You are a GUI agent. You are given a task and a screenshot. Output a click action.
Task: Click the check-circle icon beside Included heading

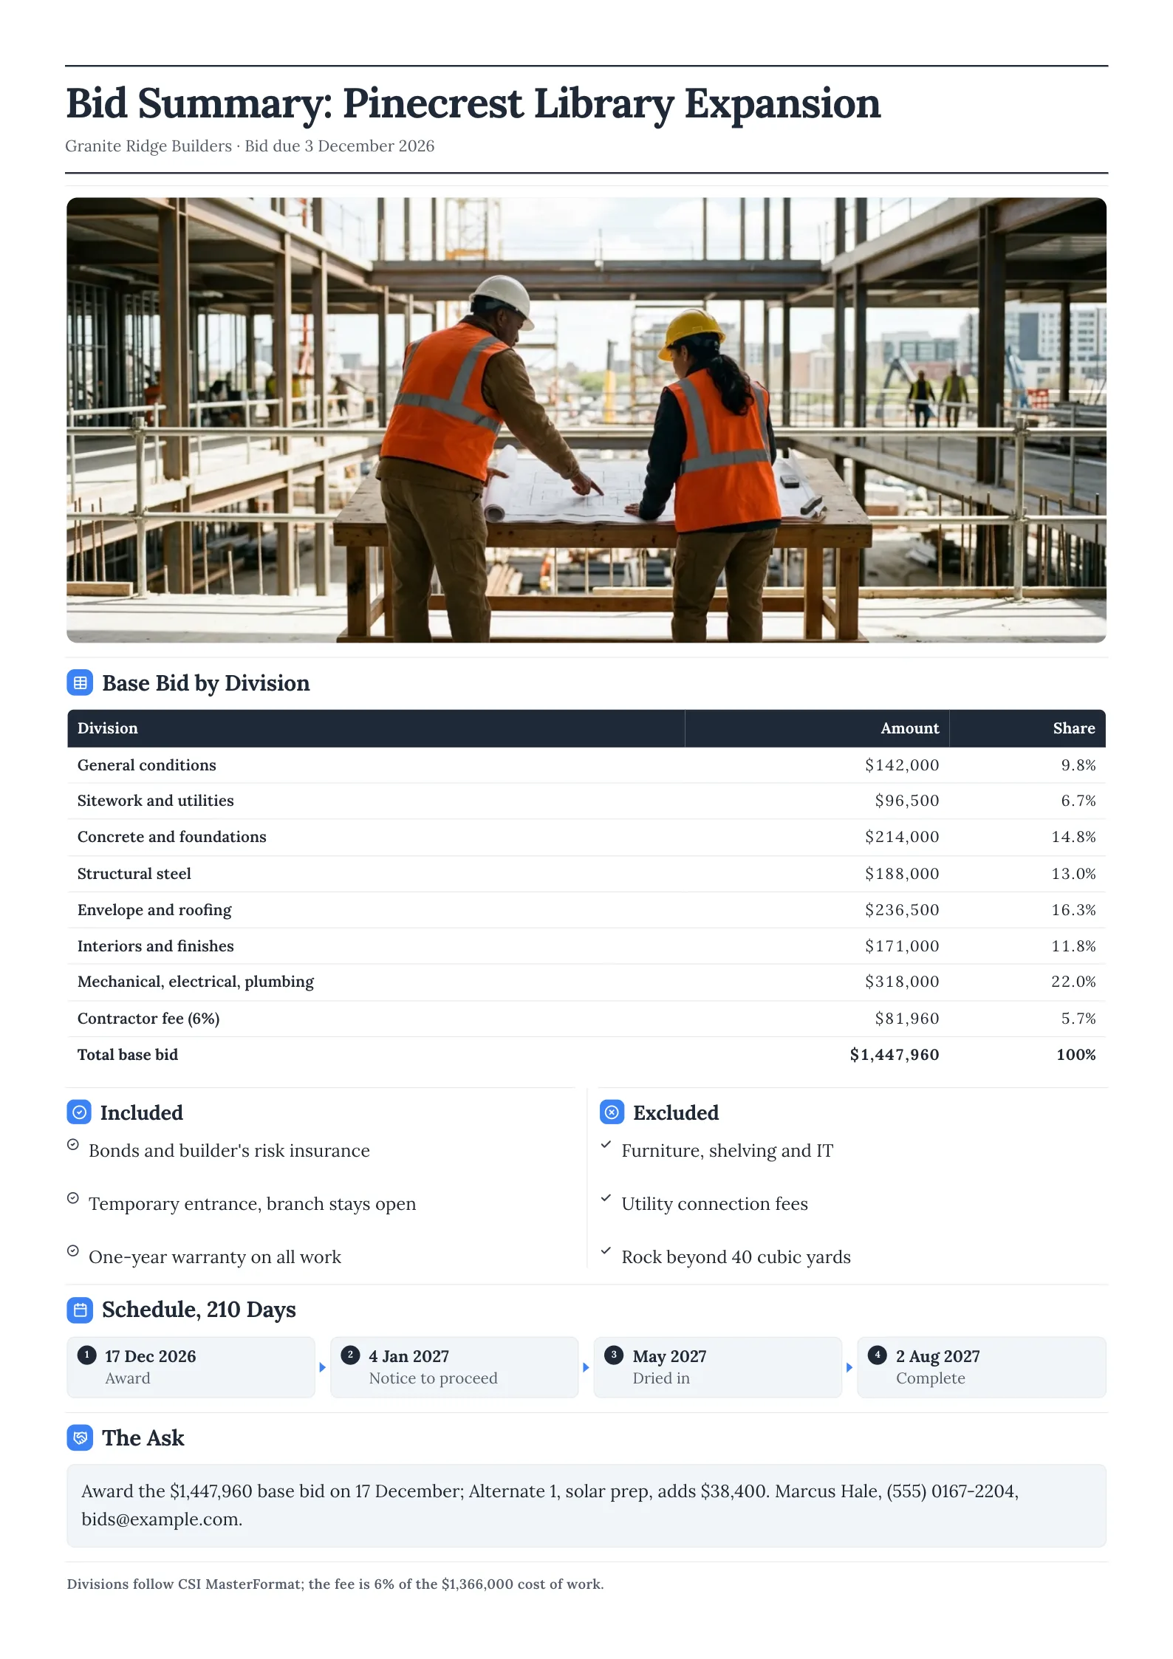click(80, 1112)
